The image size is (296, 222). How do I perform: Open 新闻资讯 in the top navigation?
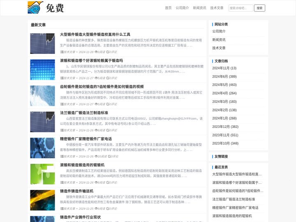[199, 8]
